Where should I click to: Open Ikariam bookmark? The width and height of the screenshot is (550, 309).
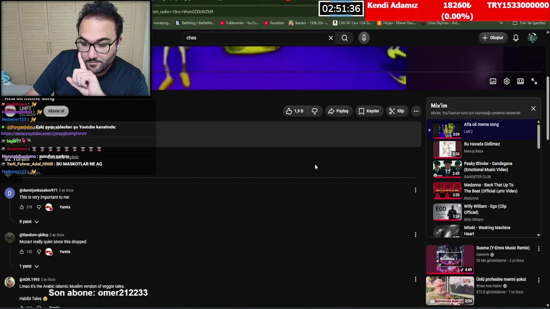click(308, 23)
